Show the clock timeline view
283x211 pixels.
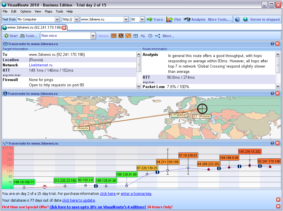[150, 36]
